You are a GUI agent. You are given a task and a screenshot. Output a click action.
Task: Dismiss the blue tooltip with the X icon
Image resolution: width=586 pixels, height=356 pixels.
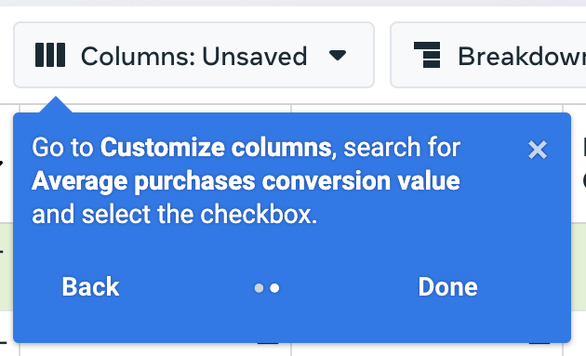click(x=538, y=150)
